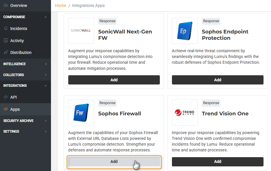Expand the Intelligence sidebar section
Viewport: 271px width, 171px height.
click(46, 64)
